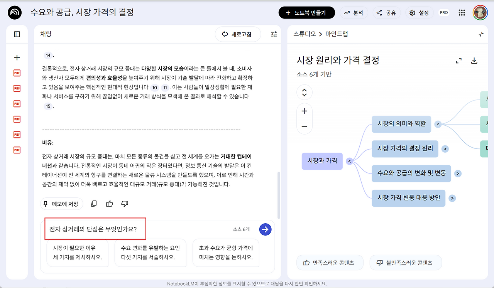Select the 수요와 공급의 변화 및 변동 node
The height and width of the screenshot is (288, 494).
[x=411, y=173]
